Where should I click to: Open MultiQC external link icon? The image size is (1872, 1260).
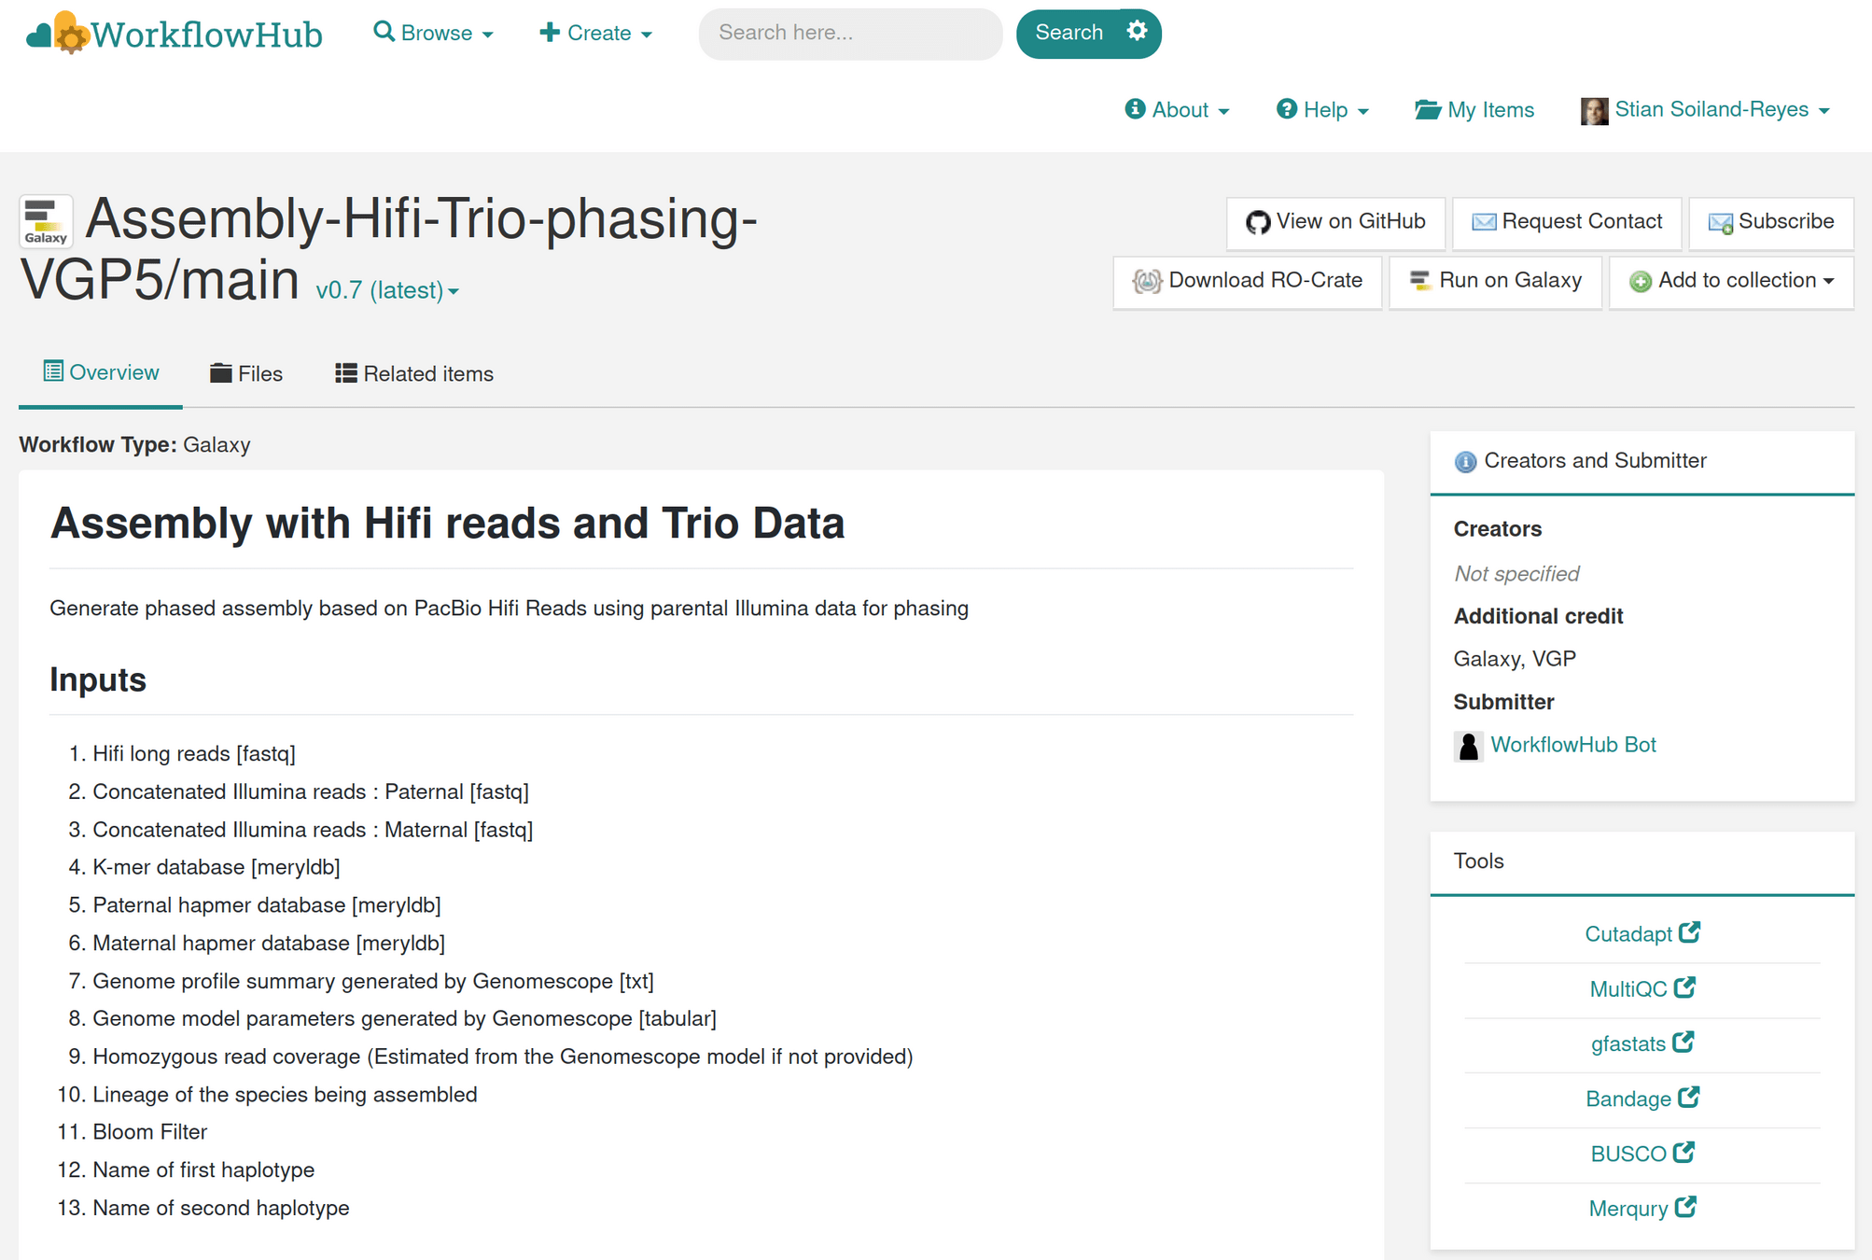[x=1684, y=987]
